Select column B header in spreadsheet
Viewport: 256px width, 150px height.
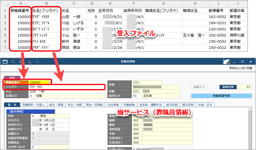tap(47, 3)
